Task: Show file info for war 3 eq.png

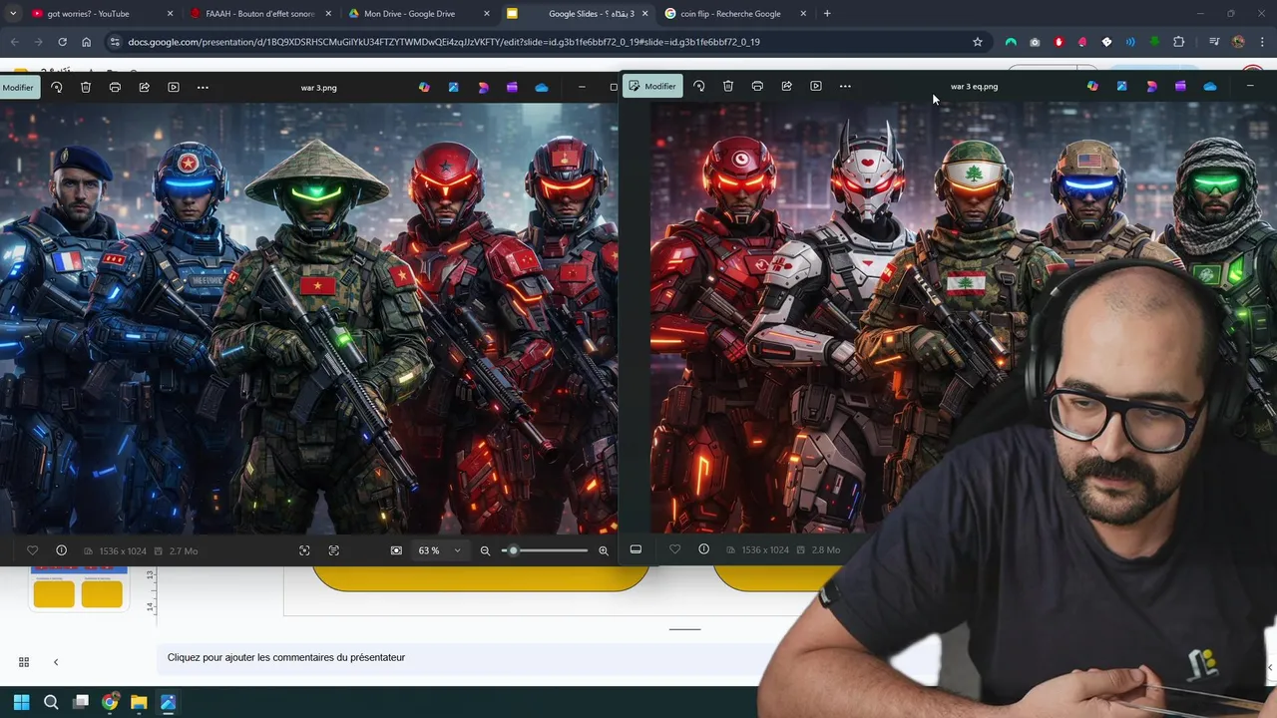Action: tap(703, 549)
